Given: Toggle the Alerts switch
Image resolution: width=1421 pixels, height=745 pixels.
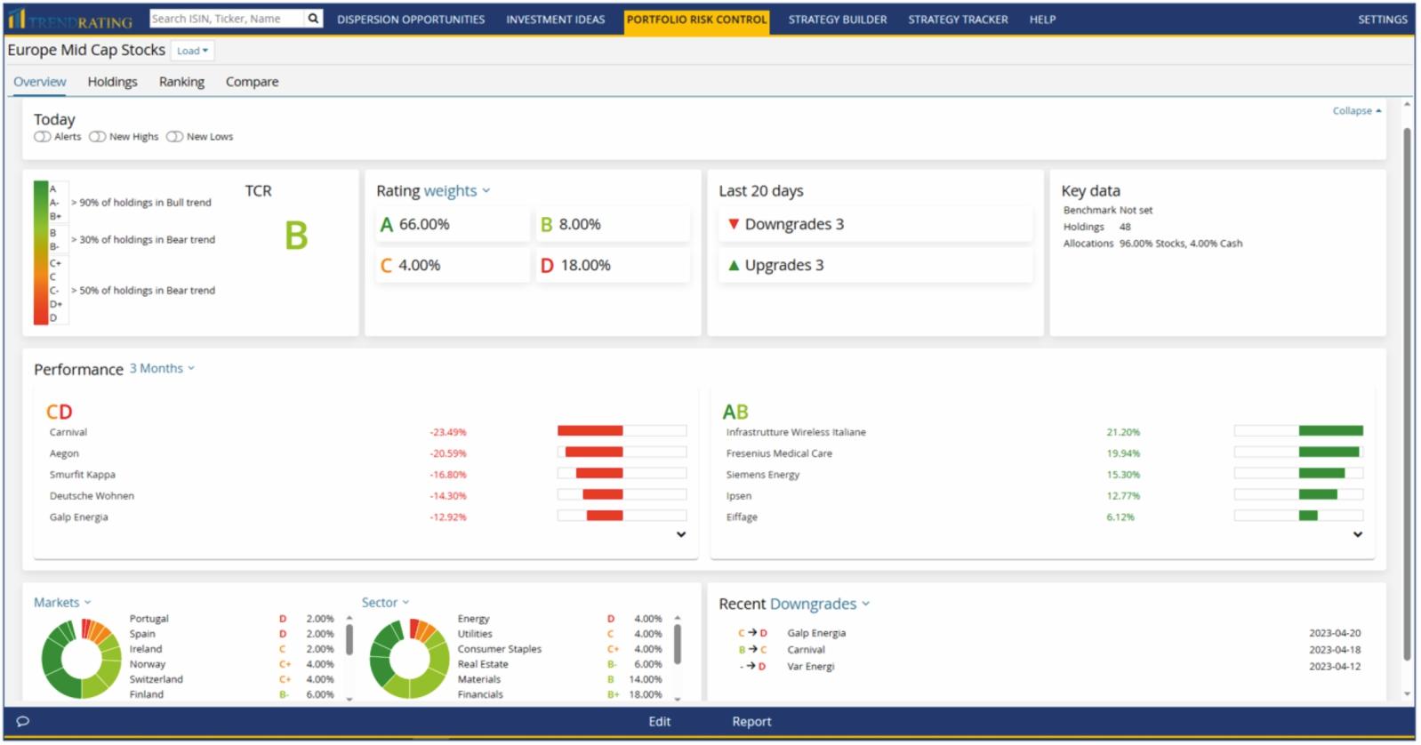Looking at the screenshot, I should [42, 137].
